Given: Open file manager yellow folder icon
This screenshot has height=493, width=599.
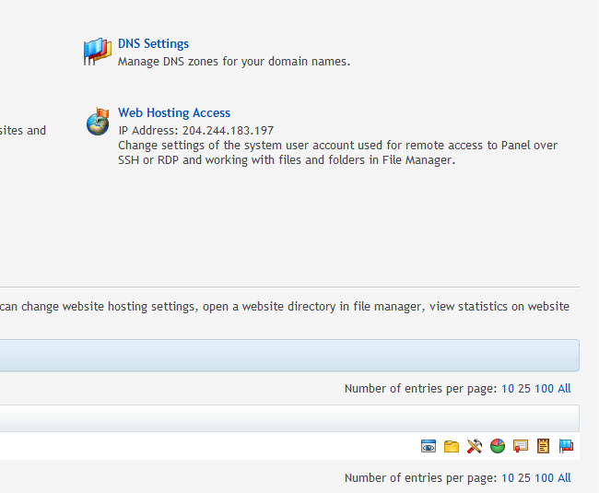Looking at the screenshot, I should [452, 446].
